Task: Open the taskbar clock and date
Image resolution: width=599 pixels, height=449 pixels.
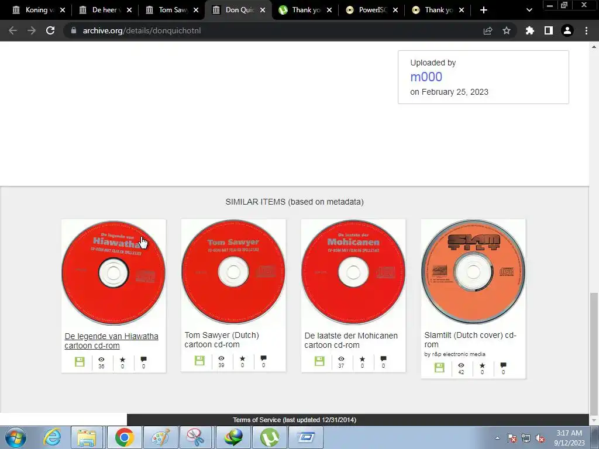Action: 569,438
